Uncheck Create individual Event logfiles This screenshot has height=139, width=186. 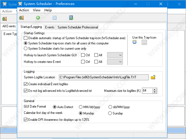26,84
